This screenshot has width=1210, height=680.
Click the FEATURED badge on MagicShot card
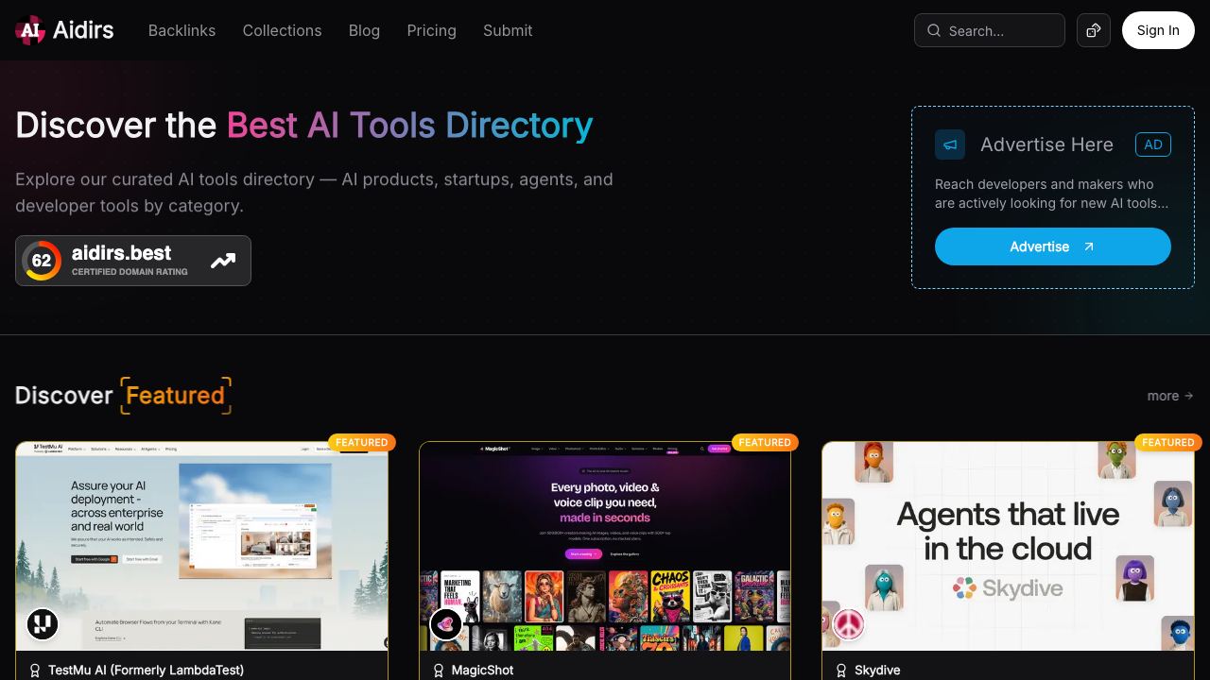tap(765, 442)
